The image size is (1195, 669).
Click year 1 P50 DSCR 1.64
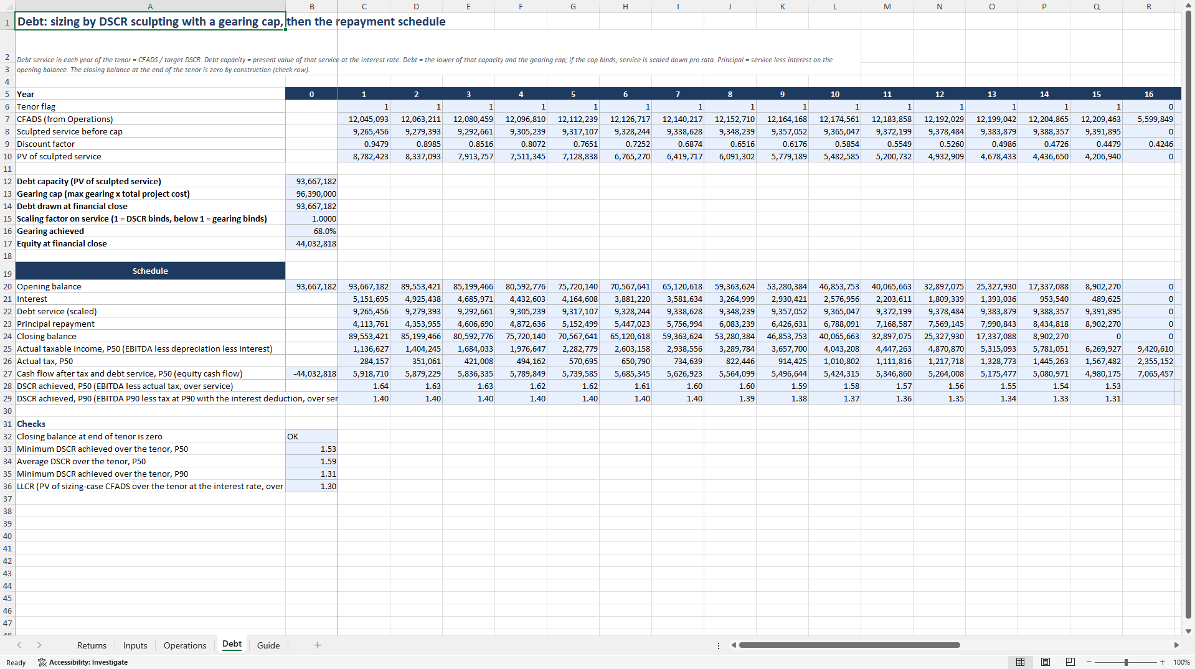click(364, 386)
